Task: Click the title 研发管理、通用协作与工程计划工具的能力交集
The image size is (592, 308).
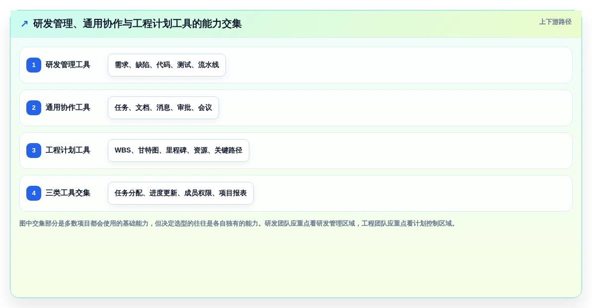Action: pyautogui.click(x=138, y=24)
